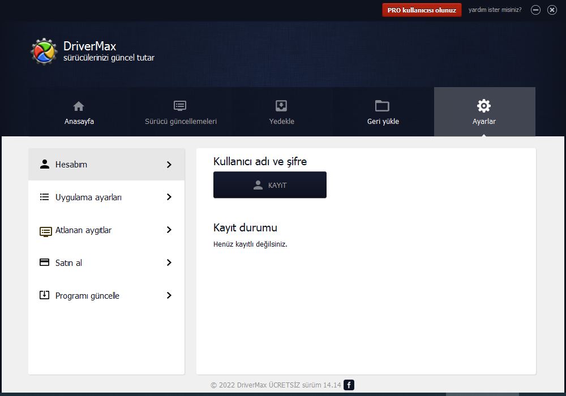Click the DriverMax title text
Viewport: 566px width, 396px height.
(x=89, y=46)
